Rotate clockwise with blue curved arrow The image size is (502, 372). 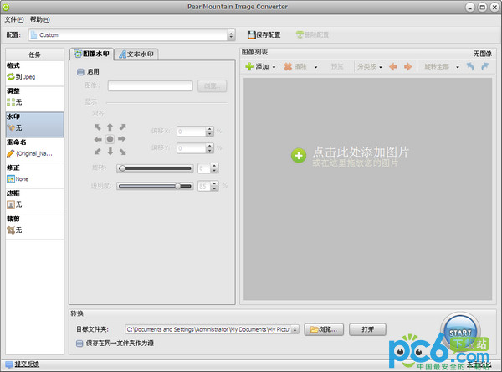pyautogui.click(x=484, y=66)
